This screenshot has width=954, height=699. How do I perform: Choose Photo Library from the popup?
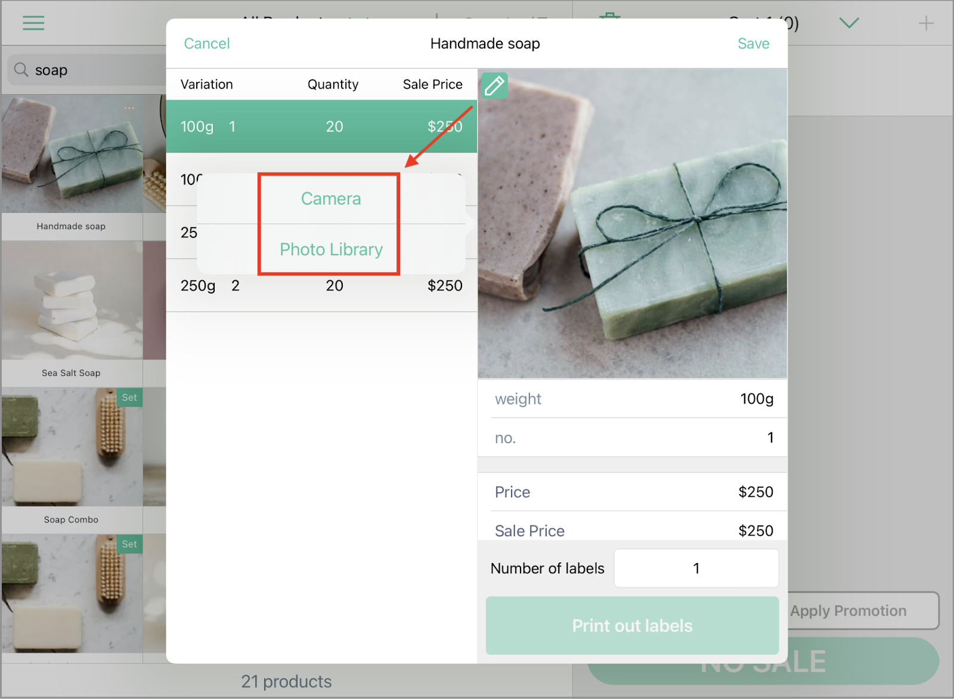(x=331, y=249)
